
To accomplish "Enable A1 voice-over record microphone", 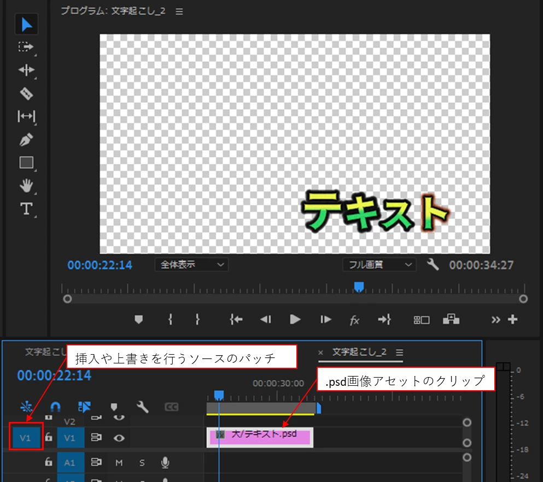I will tap(165, 463).
